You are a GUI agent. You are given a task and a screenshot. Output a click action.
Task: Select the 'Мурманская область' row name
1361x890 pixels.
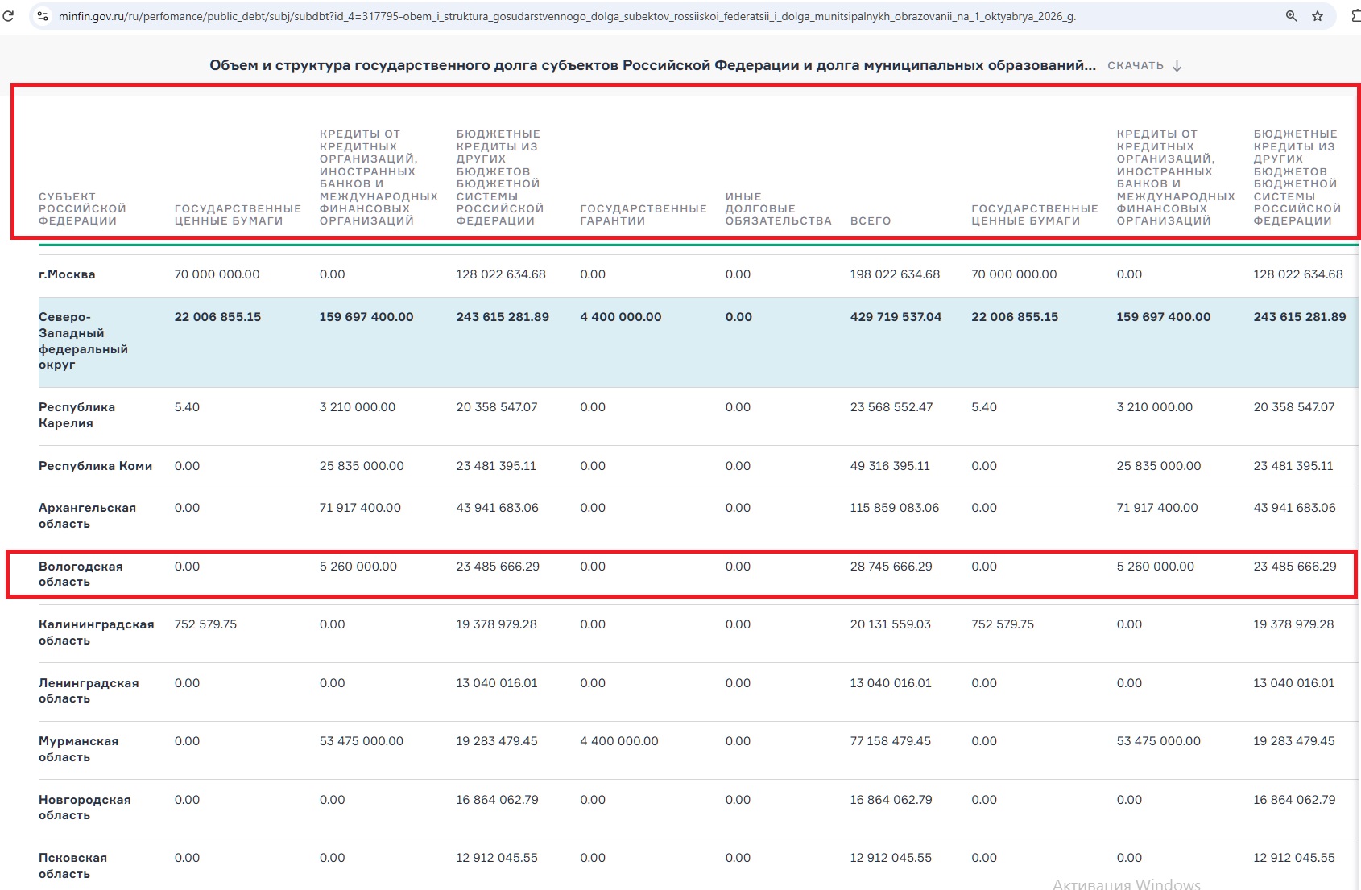pyautogui.click(x=78, y=749)
